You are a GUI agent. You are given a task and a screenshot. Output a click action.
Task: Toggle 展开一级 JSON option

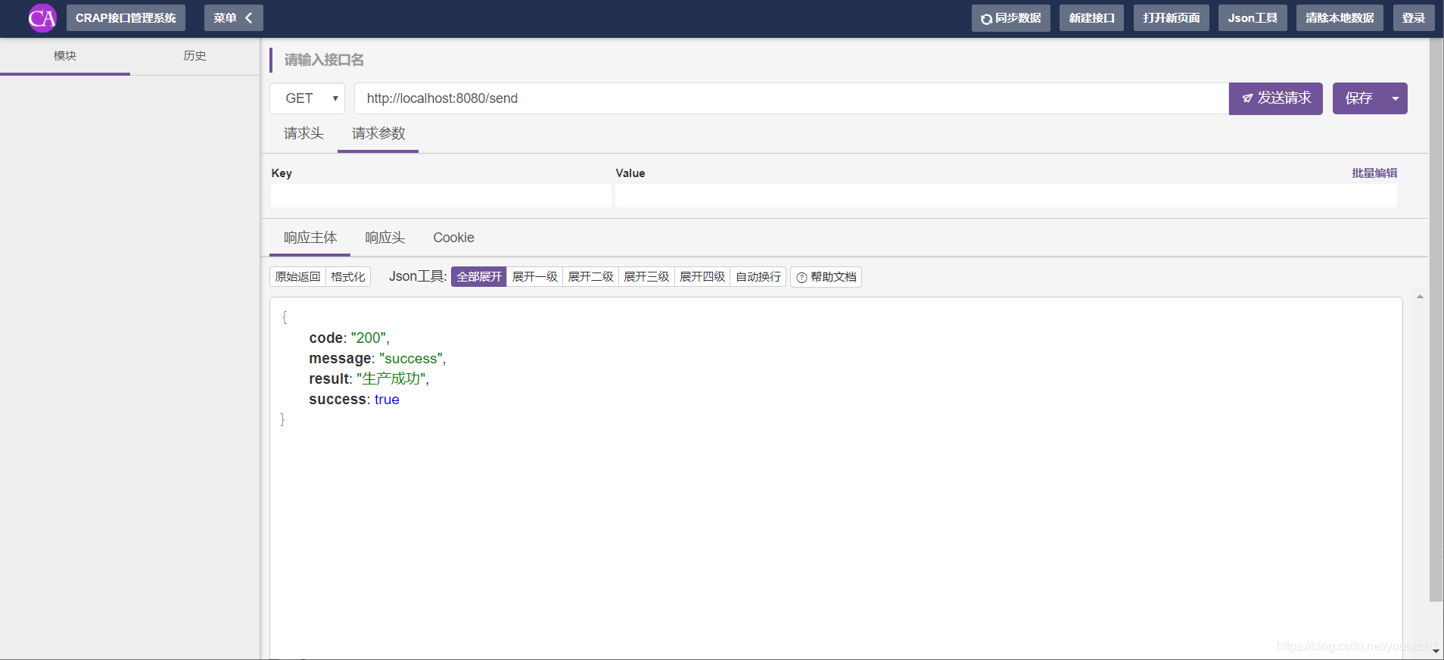534,277
